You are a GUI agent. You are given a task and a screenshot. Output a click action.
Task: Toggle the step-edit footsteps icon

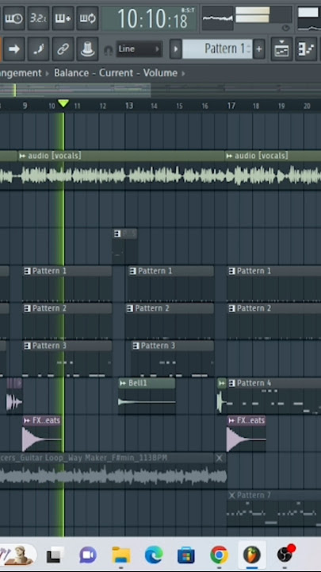tap(38, 49)
